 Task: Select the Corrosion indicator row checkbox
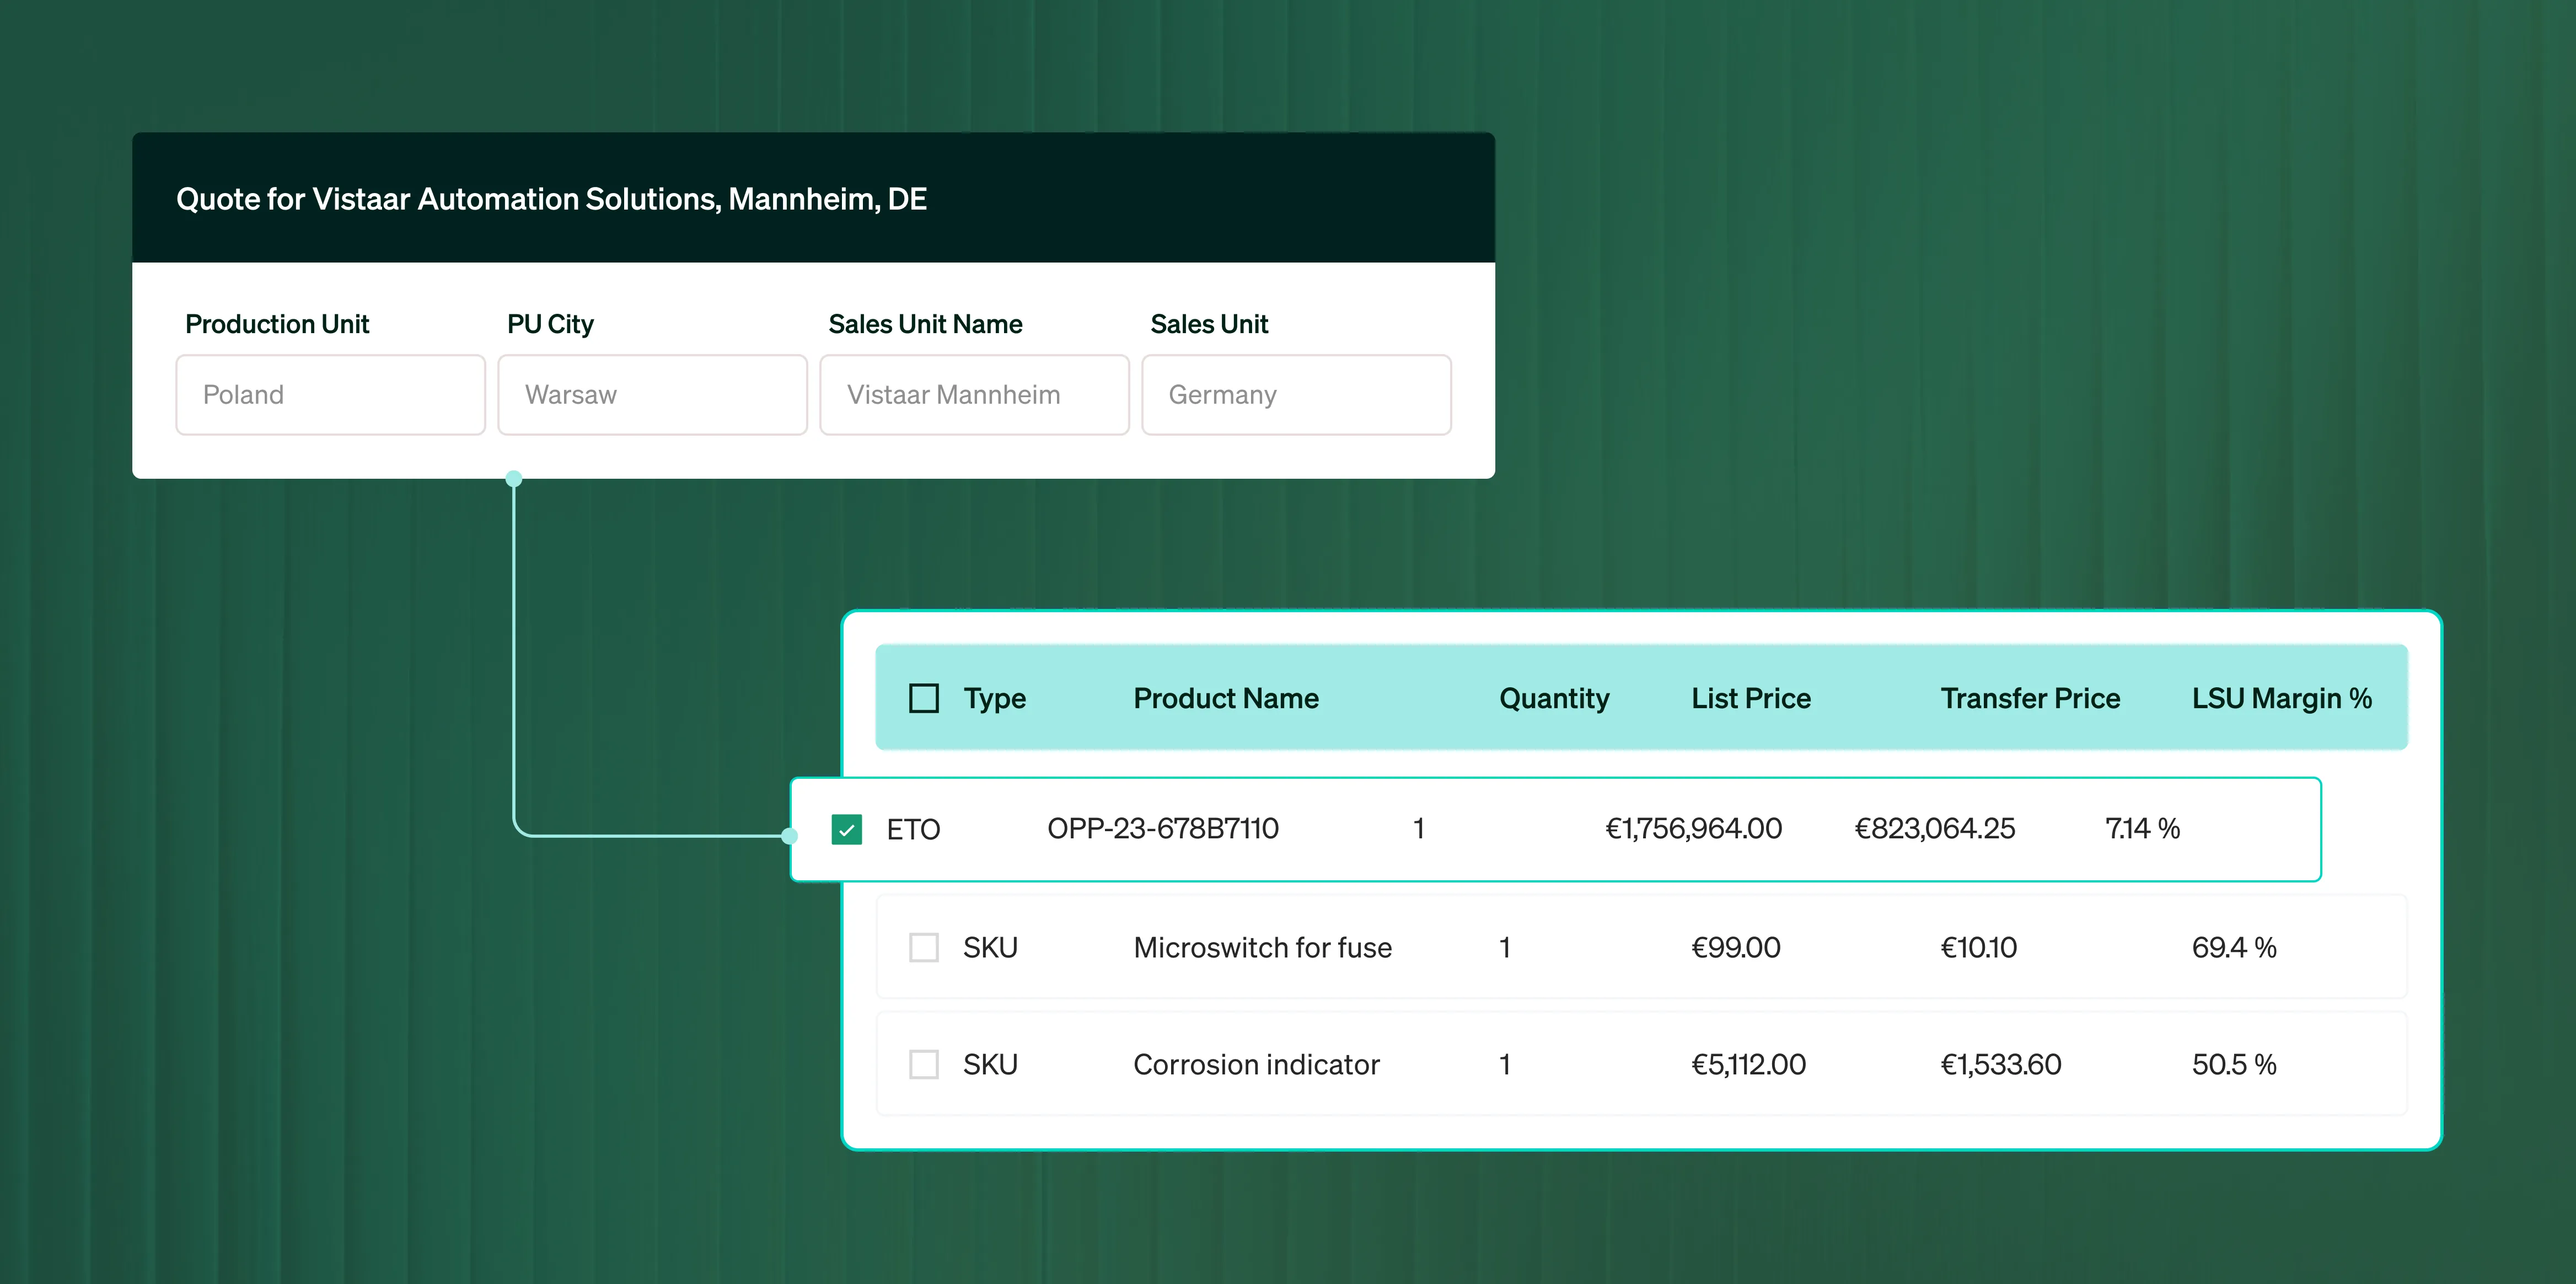[923, 1064]
